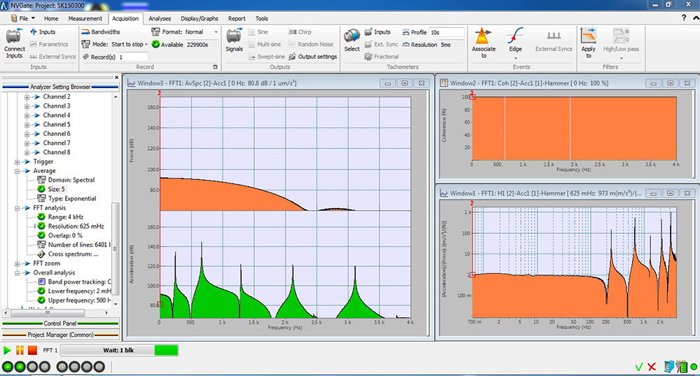Viewport: 700px width, 376px height.
Task: Click the red Stop button
Action: tap(32, 350)
